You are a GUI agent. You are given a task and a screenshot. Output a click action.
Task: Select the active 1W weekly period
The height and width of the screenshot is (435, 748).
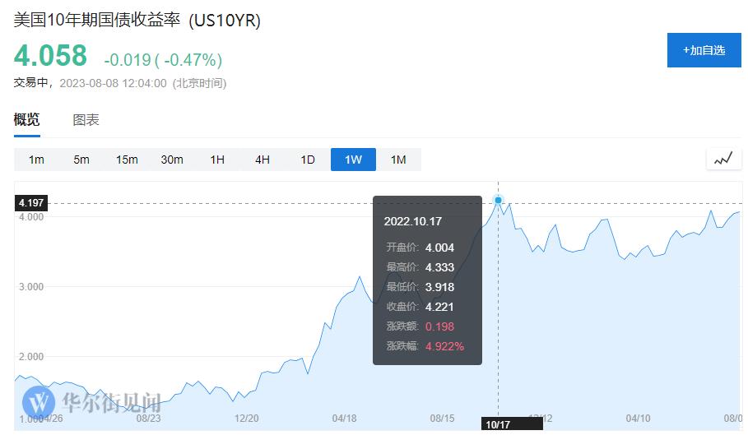coord(353,160)
